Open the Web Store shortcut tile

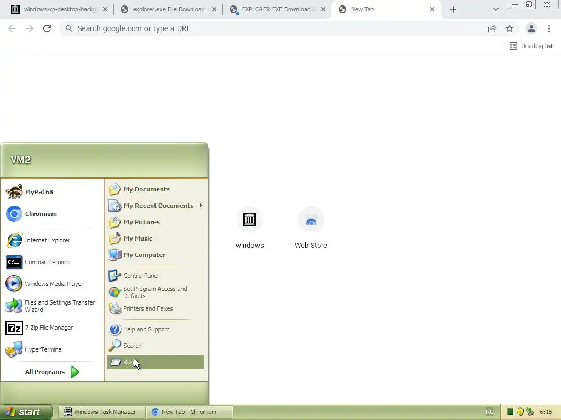click(x=311, y=227)
